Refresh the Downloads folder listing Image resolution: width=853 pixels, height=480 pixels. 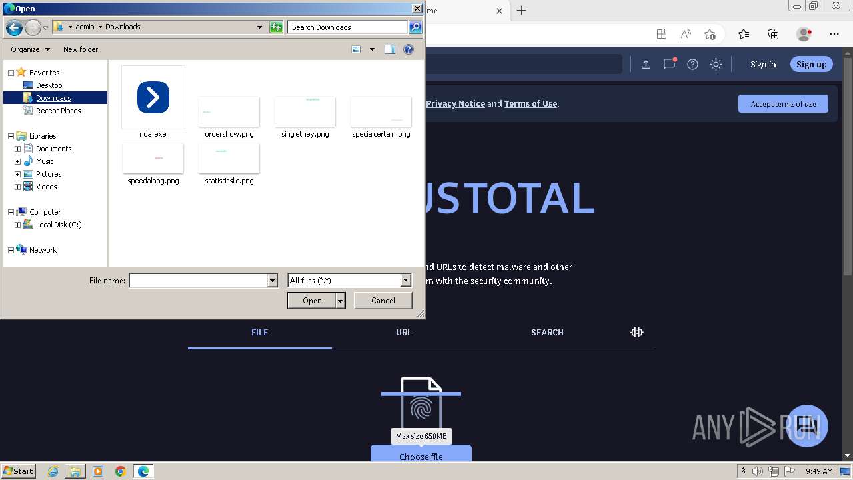click(276, 27)
